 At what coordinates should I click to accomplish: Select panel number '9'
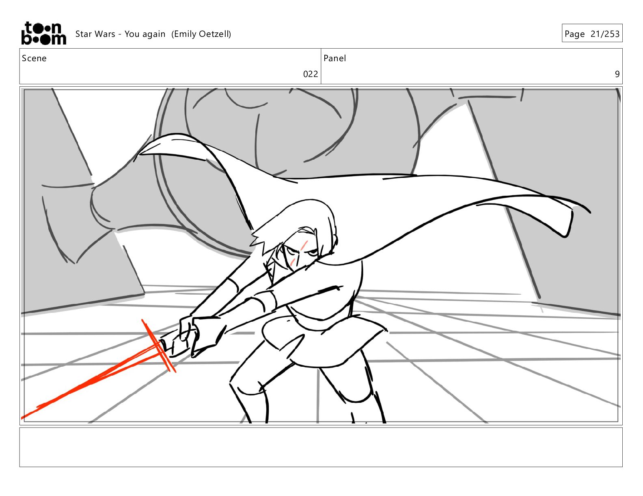617,74
